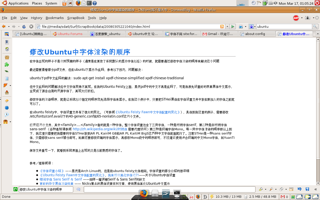320x200 pixels.
Task: Open the address bar URL dropdown
Action: point(227,26)
